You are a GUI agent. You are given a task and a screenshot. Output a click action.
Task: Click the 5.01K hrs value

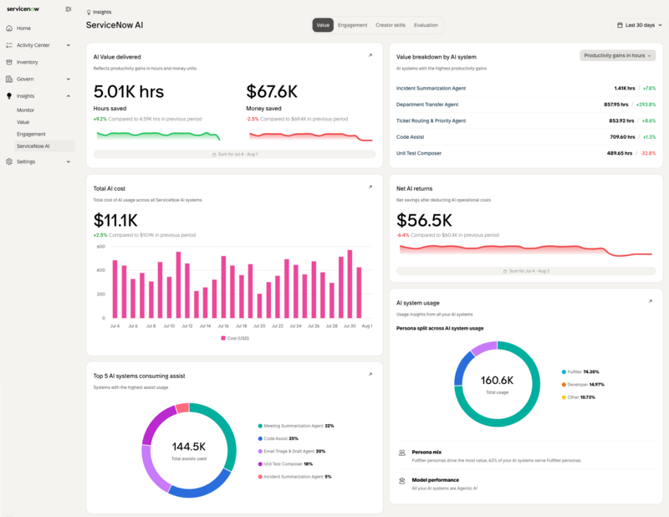coord(129,91)
